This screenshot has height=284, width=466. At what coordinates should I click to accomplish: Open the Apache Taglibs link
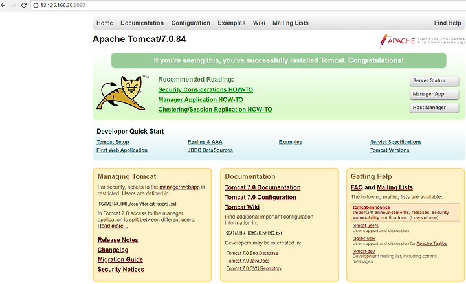click(432, 244)
